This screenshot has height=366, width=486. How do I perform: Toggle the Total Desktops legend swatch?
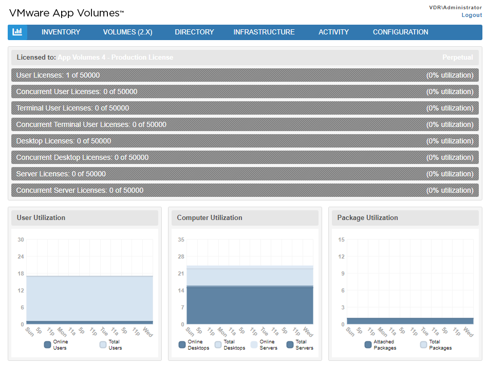tap(218, 344)
